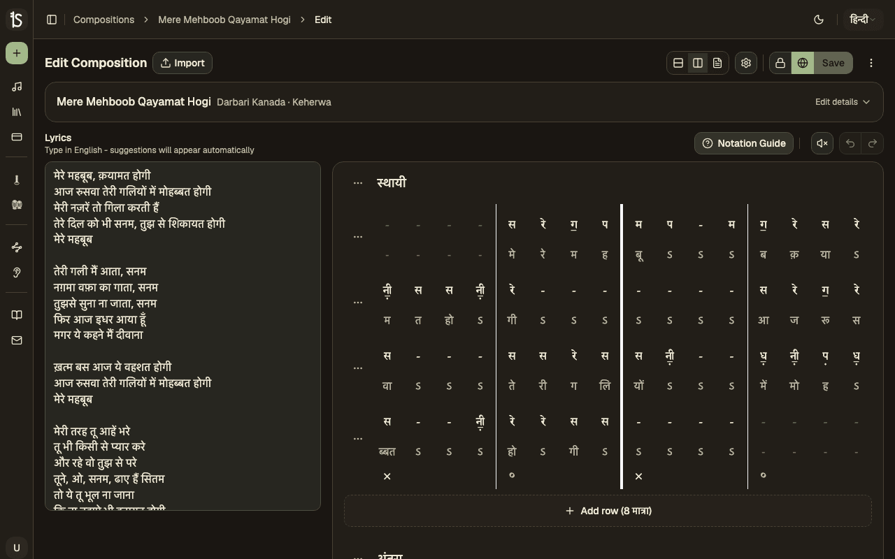Switch to stacked rows layout view

click(678, 63)
